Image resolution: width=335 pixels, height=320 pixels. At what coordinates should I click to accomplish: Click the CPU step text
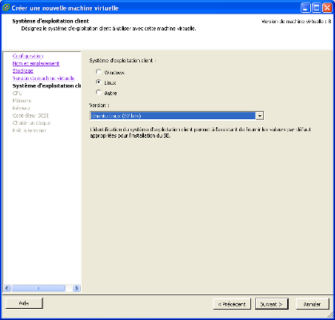(x=18, y=94)
